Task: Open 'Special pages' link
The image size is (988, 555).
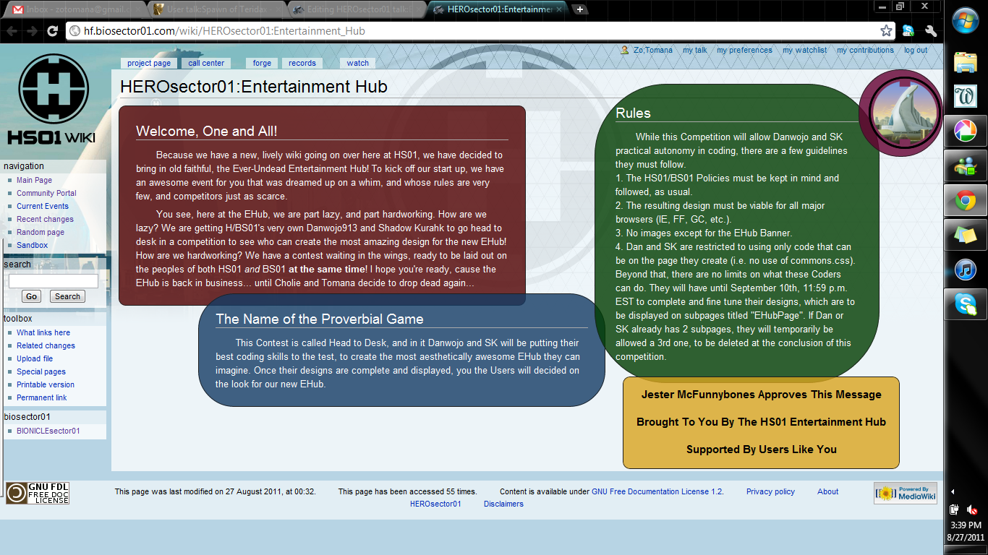Action: pos(41,371)
